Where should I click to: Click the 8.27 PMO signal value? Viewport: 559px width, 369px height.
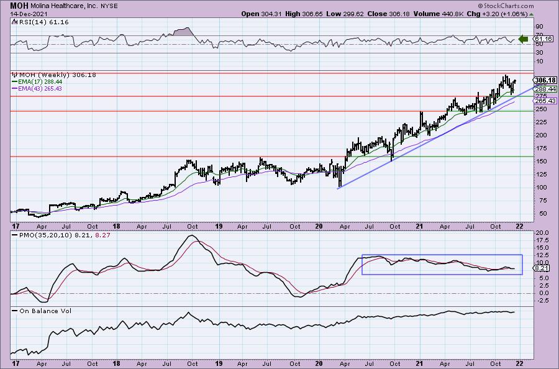pos(102,235)
